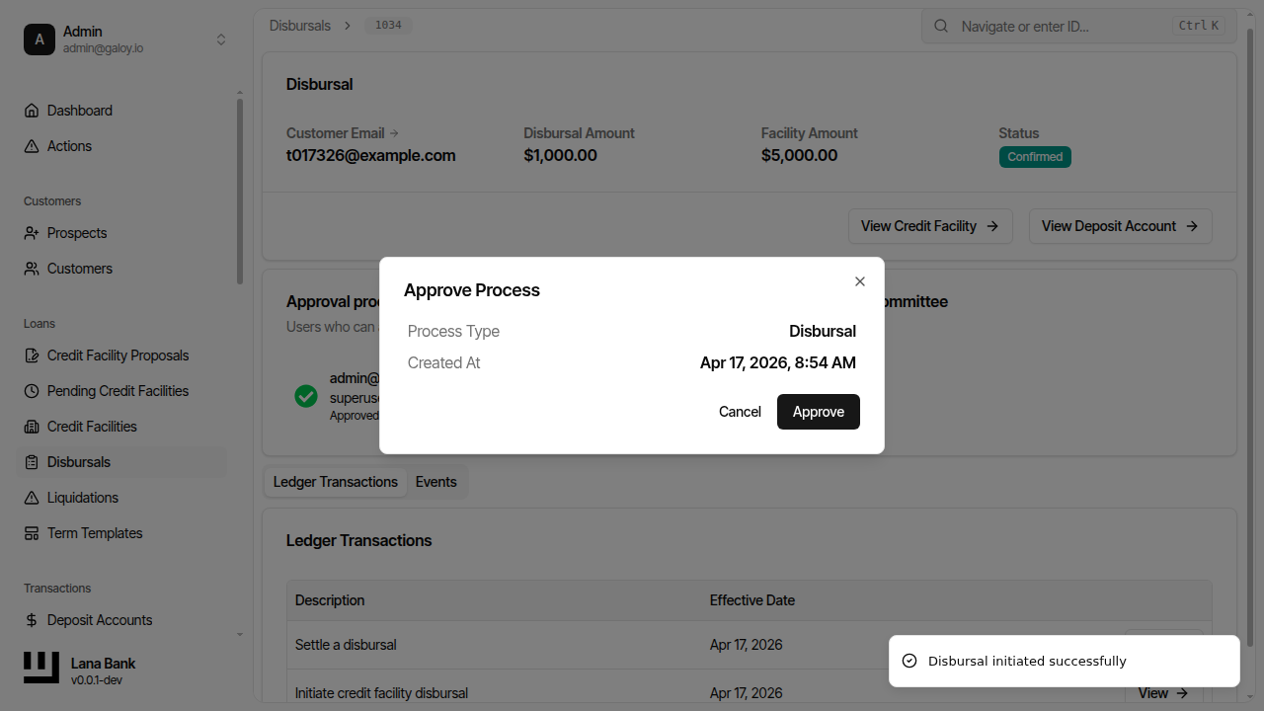
Task: Click the Deposit Accounts dollar icon
Action: point(32,620)
